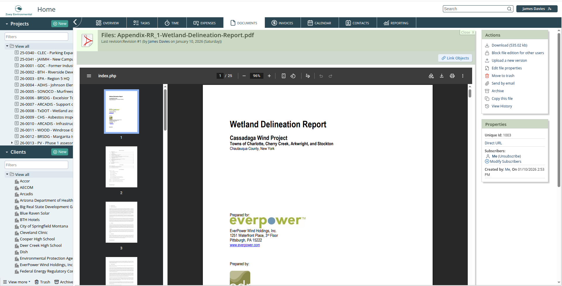Download the PDF from viewer toolbar
Screen dimensions: 562x286
point(442,76)
